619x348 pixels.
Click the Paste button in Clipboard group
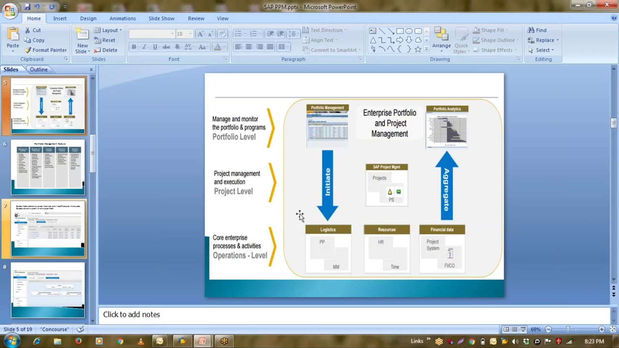tap(13, 39)
